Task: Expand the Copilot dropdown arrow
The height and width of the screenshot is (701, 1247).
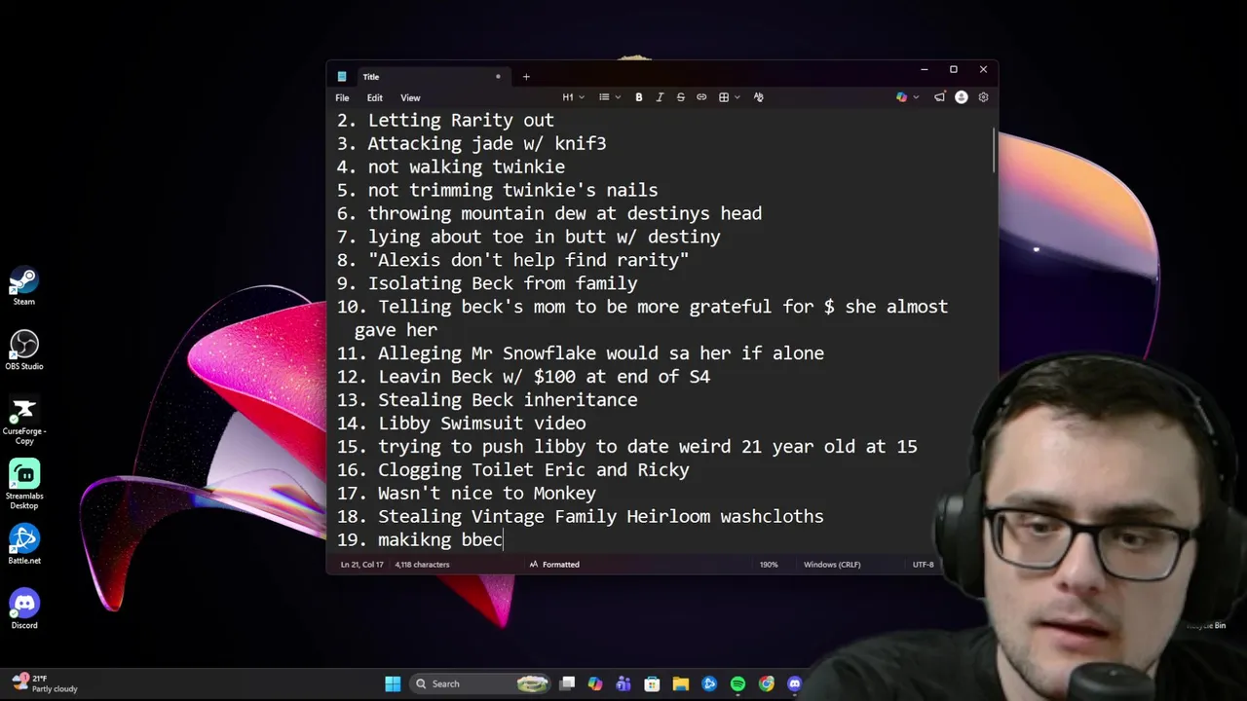Action: [916, 97]
